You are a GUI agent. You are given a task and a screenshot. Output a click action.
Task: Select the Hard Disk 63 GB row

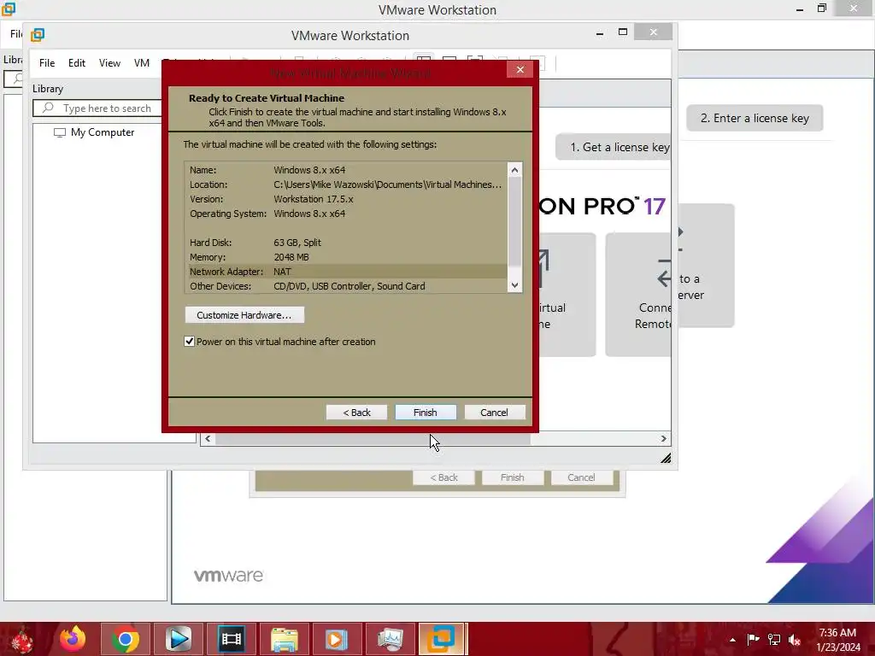pyautogui.click(x=347, y=243)
